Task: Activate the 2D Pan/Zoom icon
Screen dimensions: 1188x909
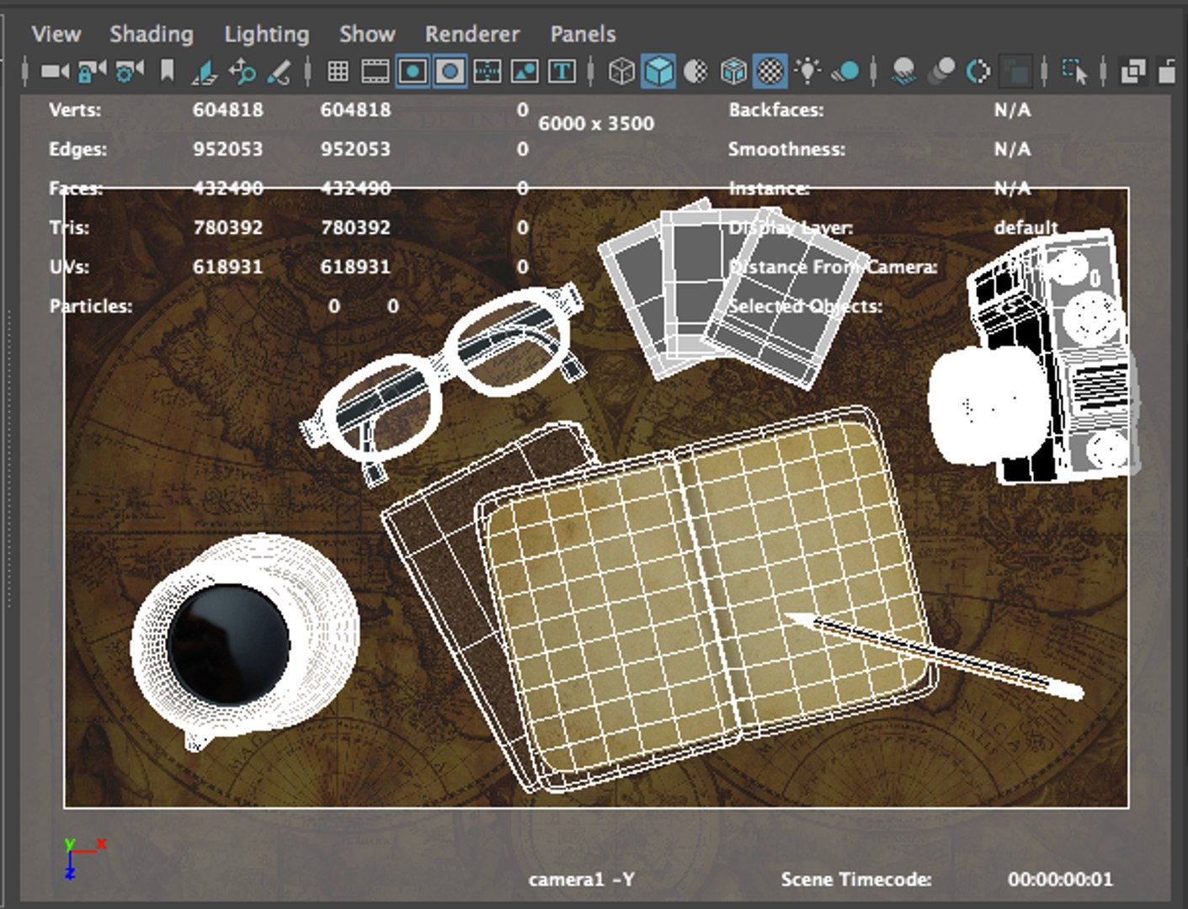Action: tap(242, 72)
